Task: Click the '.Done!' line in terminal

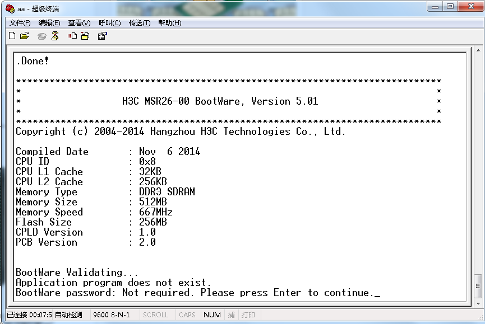Action: click(32, 61)
